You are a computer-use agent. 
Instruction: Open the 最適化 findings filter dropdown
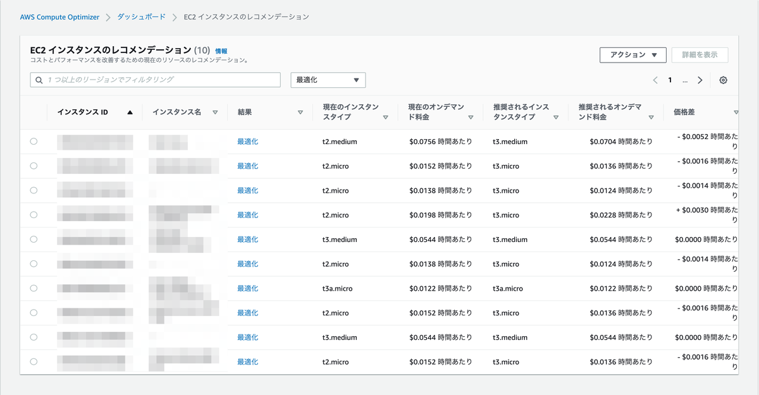coord(328,80)
